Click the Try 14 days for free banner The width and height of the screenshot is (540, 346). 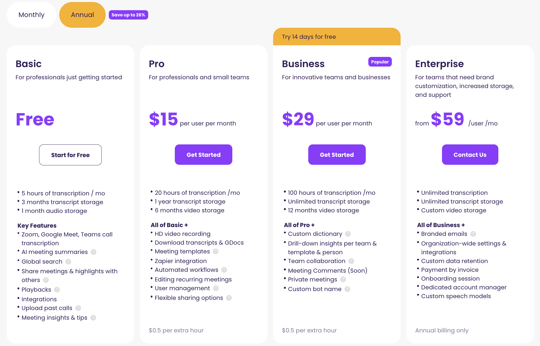point(337,37)
